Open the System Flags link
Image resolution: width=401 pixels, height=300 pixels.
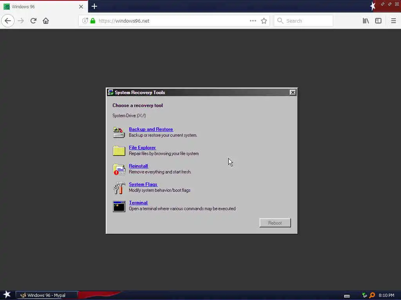tap(143, 184)
